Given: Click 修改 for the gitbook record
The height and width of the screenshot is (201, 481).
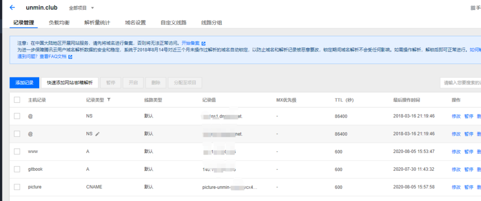Looking at the screenshot, I should click(456, 169).
